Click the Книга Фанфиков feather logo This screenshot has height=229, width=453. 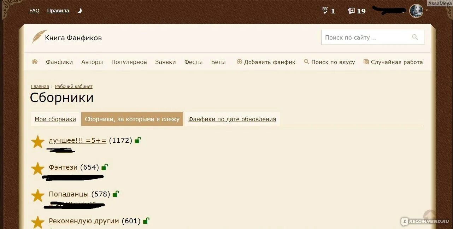coord(66,37)
